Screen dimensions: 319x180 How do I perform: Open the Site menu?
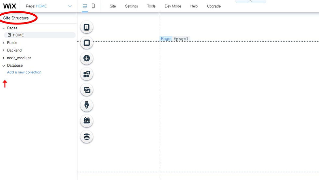(113, 6)
